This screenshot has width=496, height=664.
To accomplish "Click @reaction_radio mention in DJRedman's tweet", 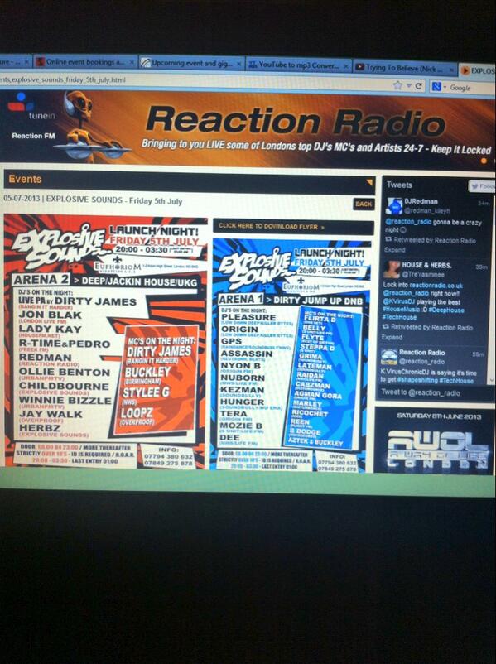I will 408,222.
